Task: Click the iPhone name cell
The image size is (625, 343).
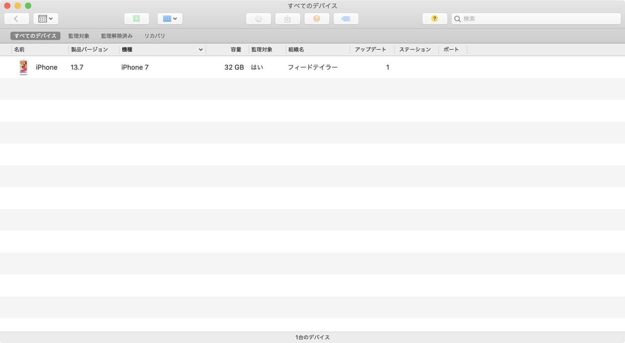Action: point(46,68)
